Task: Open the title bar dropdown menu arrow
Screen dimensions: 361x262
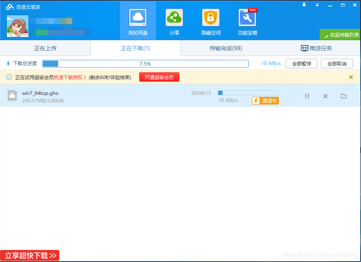Action: [x=317, y=5]
